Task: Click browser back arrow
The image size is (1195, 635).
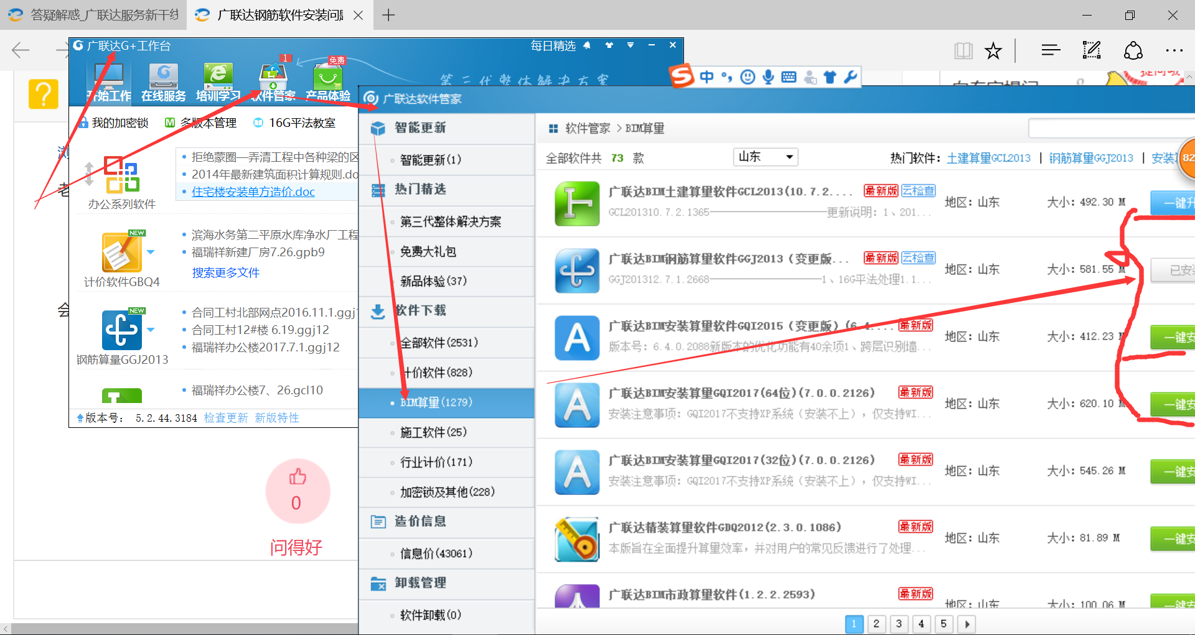Action: pos(21,50)
